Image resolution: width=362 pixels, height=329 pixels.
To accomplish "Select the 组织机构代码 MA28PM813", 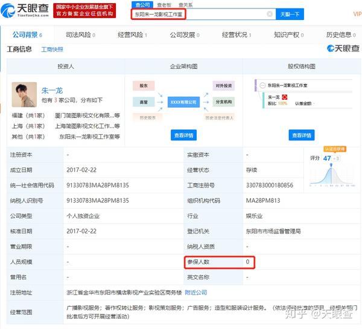I will pos(263,201).
